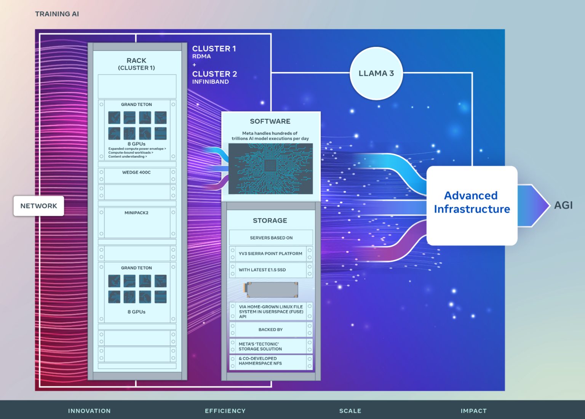585x419 pixels.
Task: Click the TRAINING AI title
Action: pyautogui.click(x=57, y=14)
